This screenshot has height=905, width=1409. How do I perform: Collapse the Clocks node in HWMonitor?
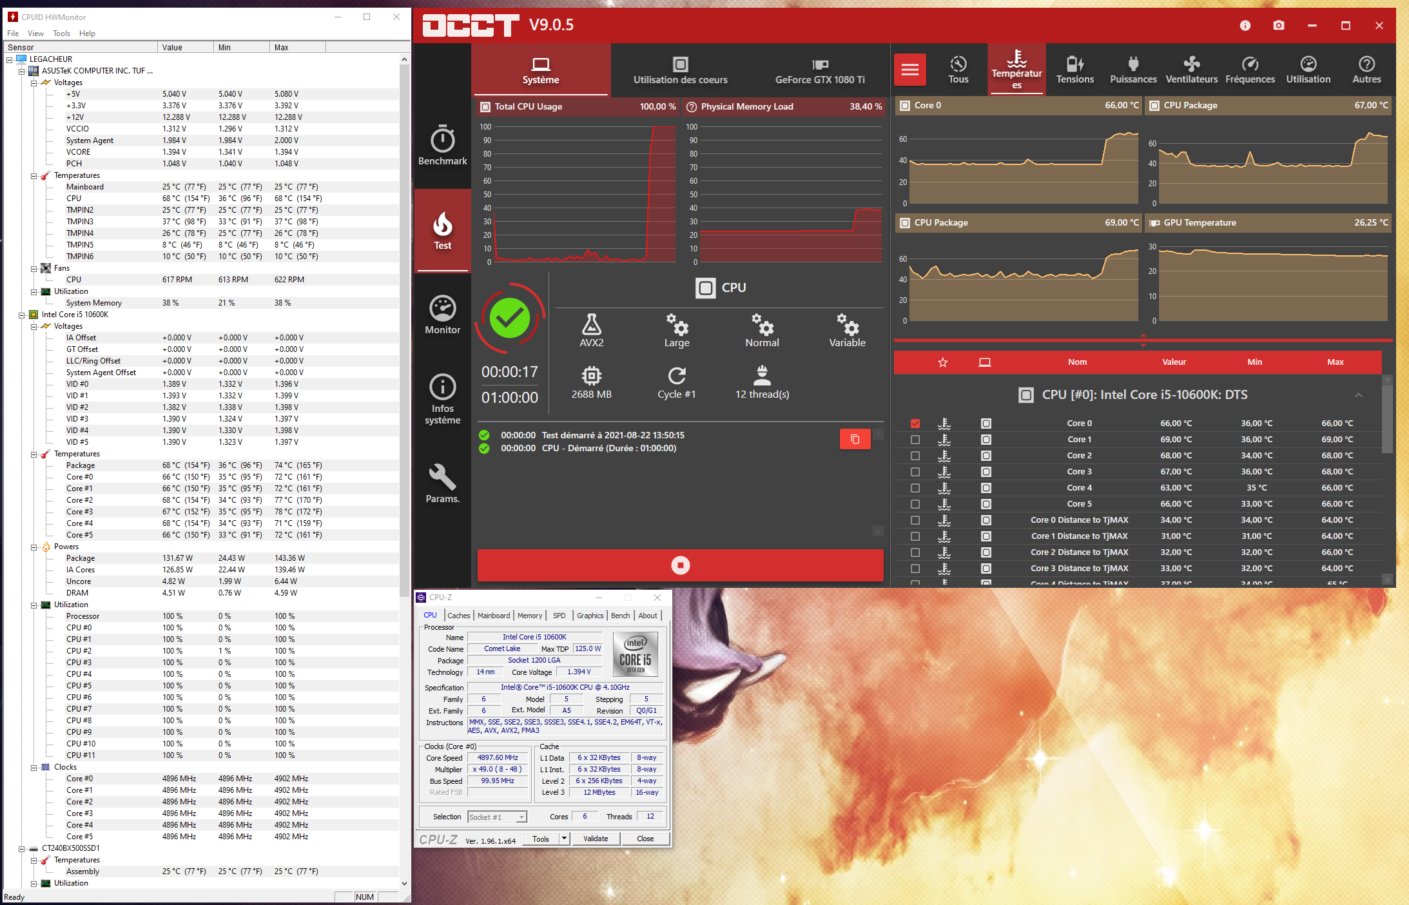pyautogui.click(x=34, y=767)
